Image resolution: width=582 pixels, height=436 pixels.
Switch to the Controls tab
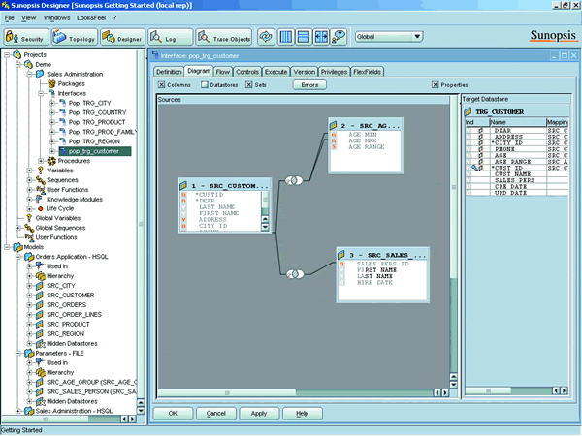click(x=247, y=72)
